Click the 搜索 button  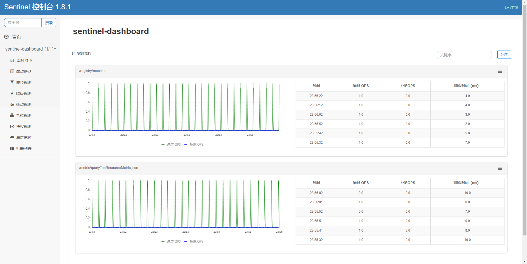tap(49, 23)
